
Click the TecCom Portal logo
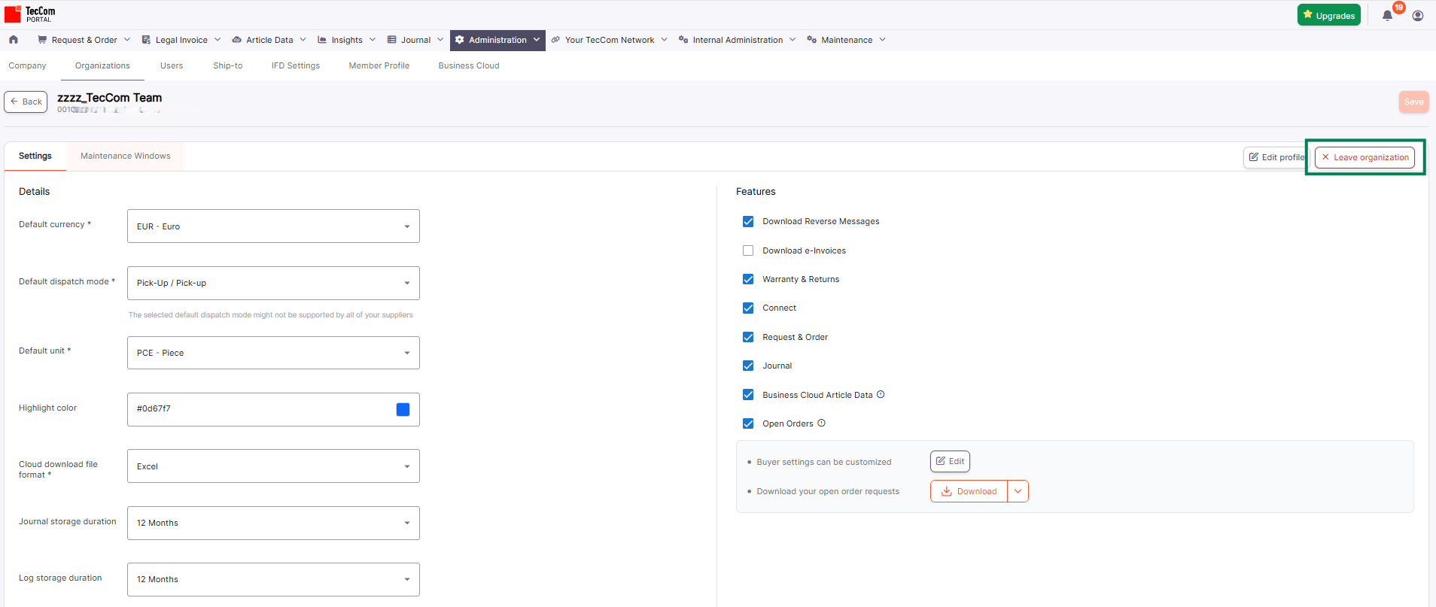pyautogui.click(x=30, y=14)
